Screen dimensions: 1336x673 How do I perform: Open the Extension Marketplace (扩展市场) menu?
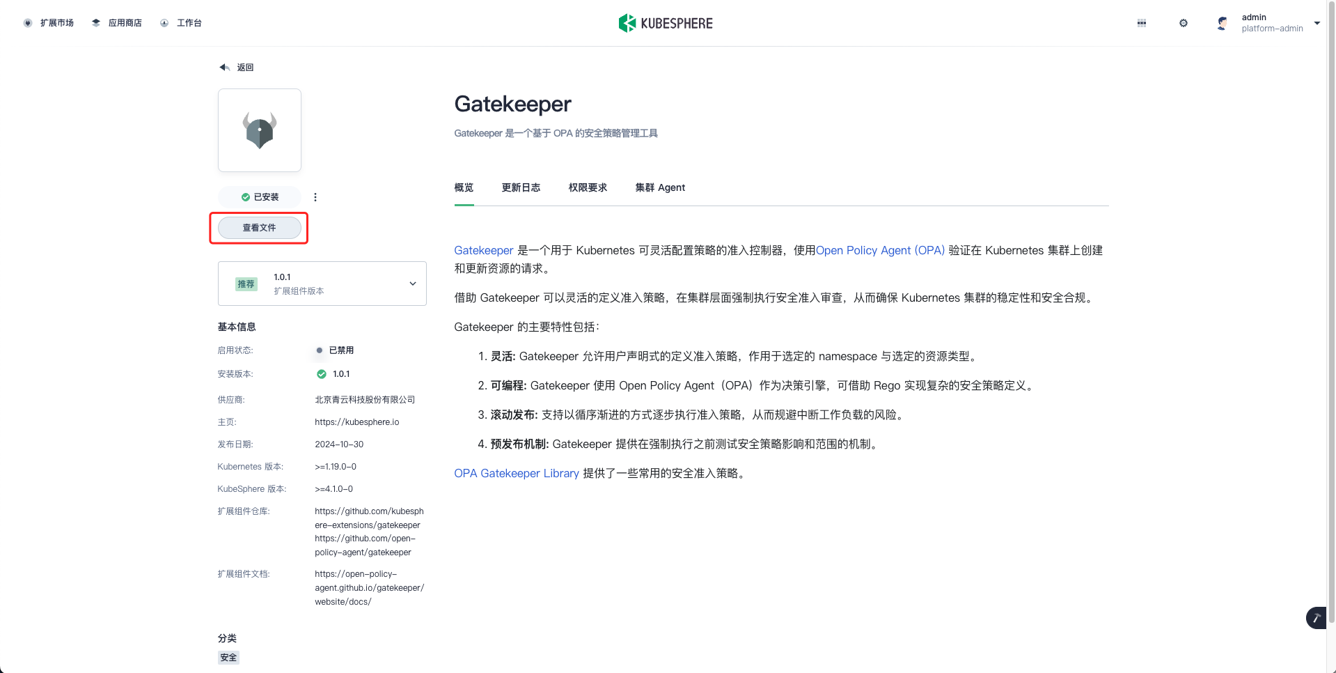(49, 23)
